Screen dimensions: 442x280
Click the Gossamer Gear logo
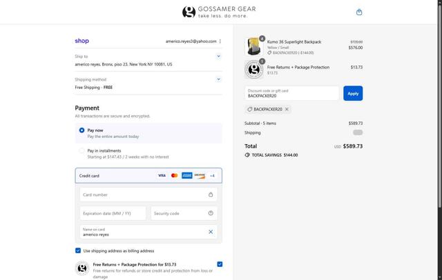219,12
